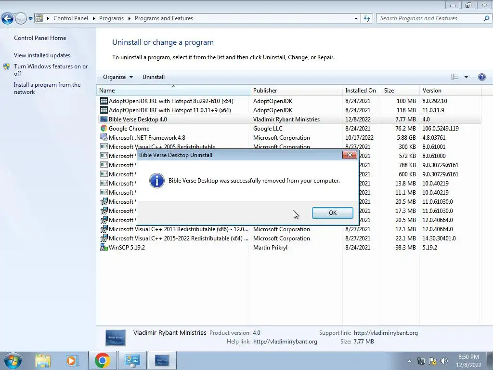493x370 pixels.
Task: Refresh the Programs and Features list
Action: 366,19
